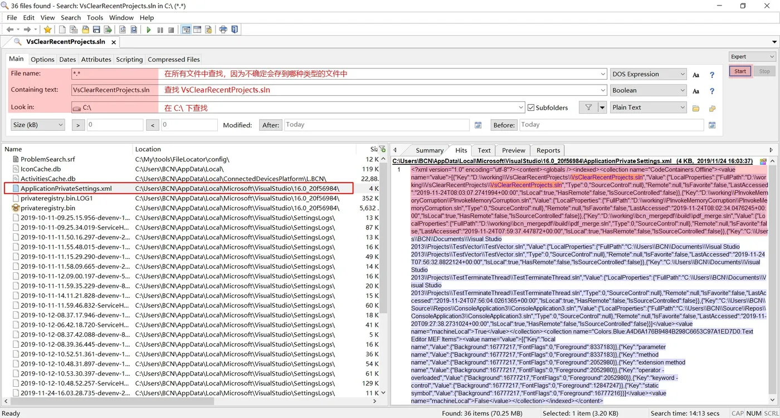Screen dimensions: 780x418
Task: Click the forward navigation arrow in toolbar
Action: [x=26, y=29]
